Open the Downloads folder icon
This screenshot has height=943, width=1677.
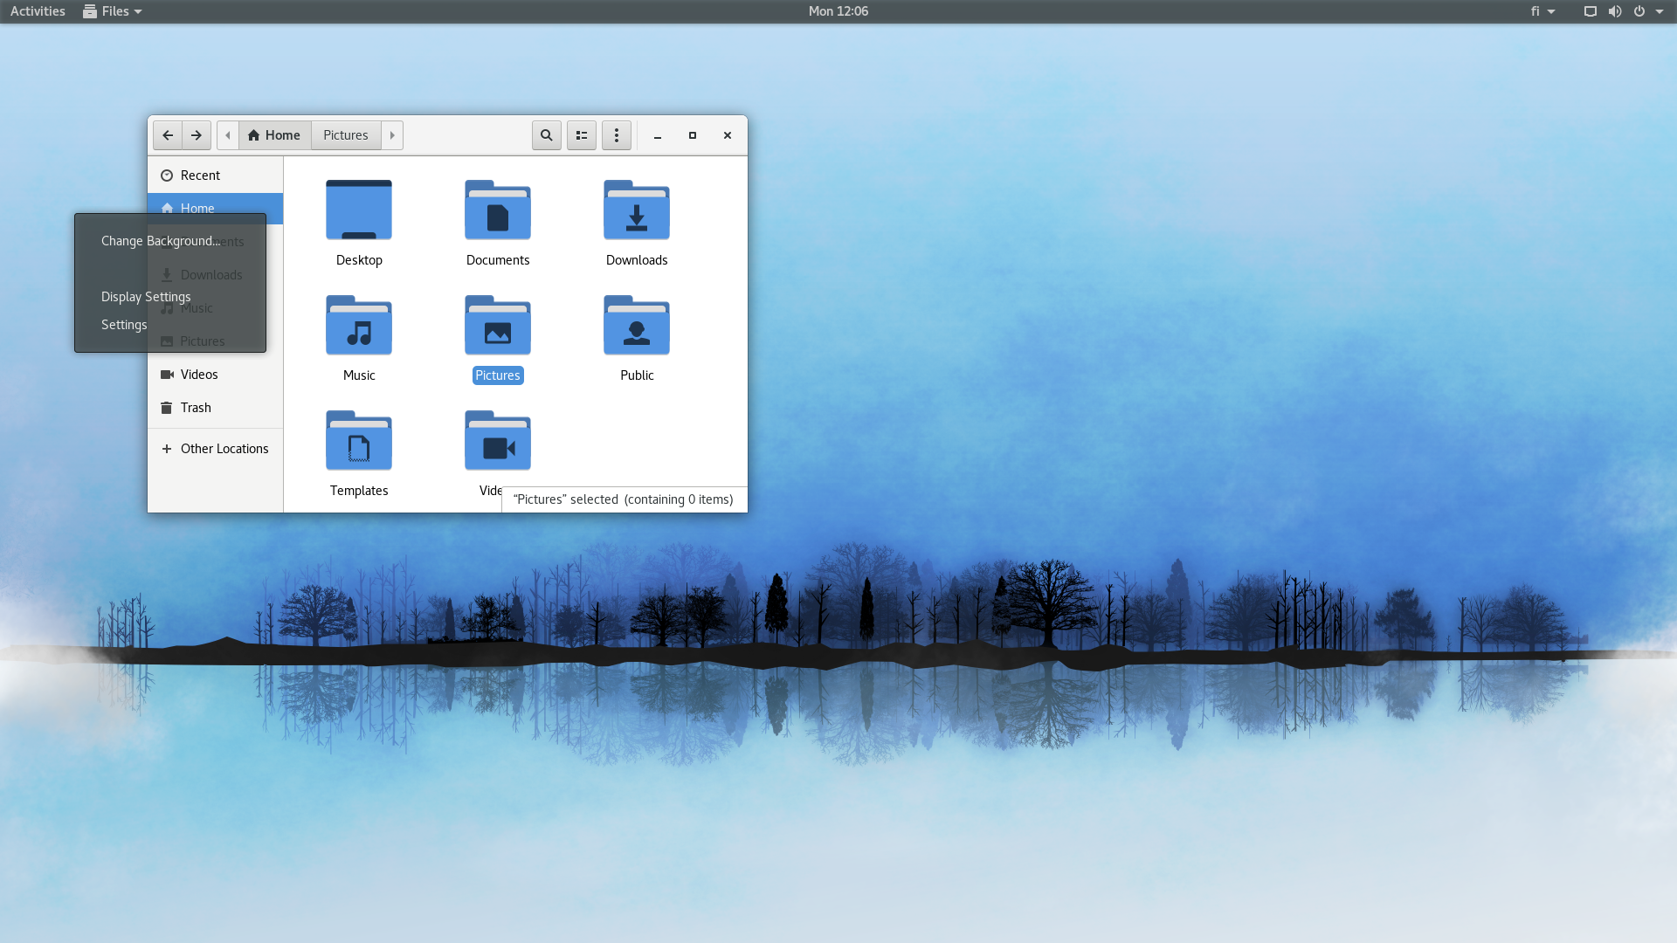637,210
